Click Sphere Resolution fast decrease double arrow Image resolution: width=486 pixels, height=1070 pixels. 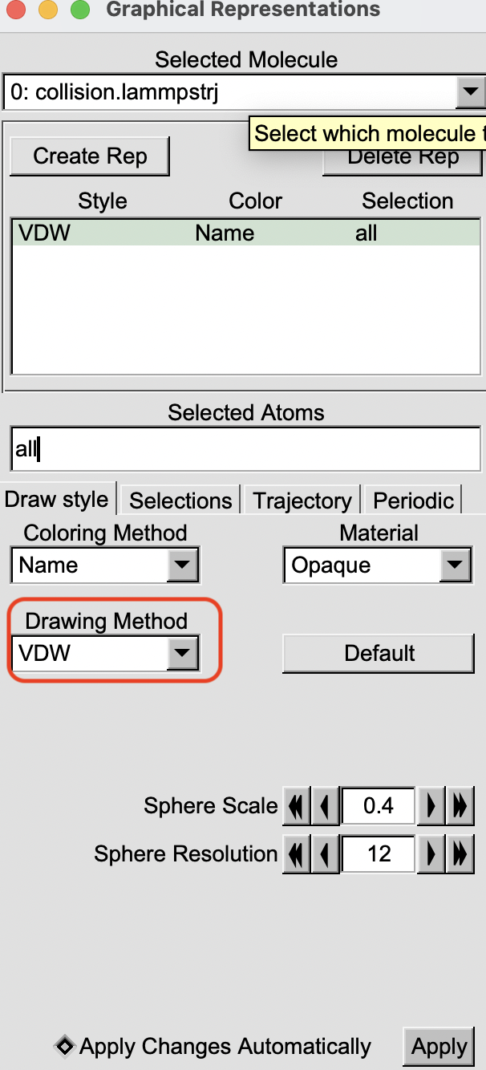(x=297, y=853)
